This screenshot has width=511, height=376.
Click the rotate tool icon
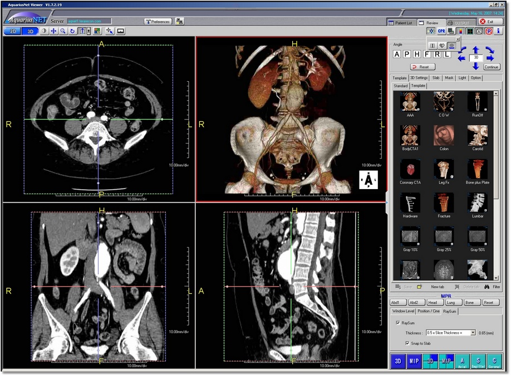click(72, 31)
